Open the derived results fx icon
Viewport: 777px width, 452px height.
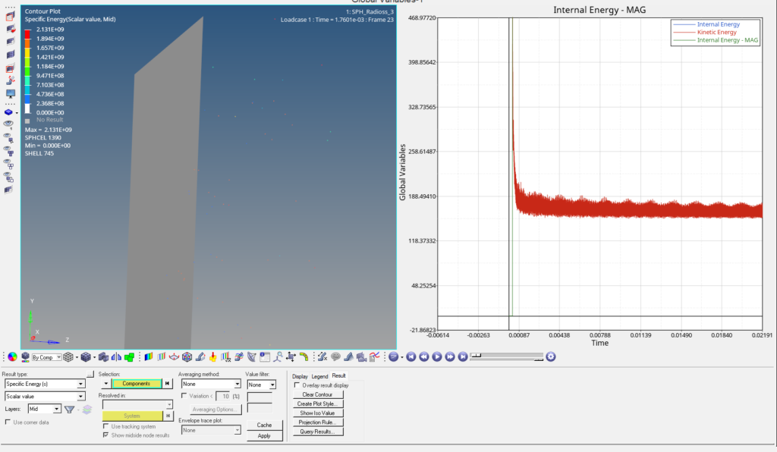226,357
